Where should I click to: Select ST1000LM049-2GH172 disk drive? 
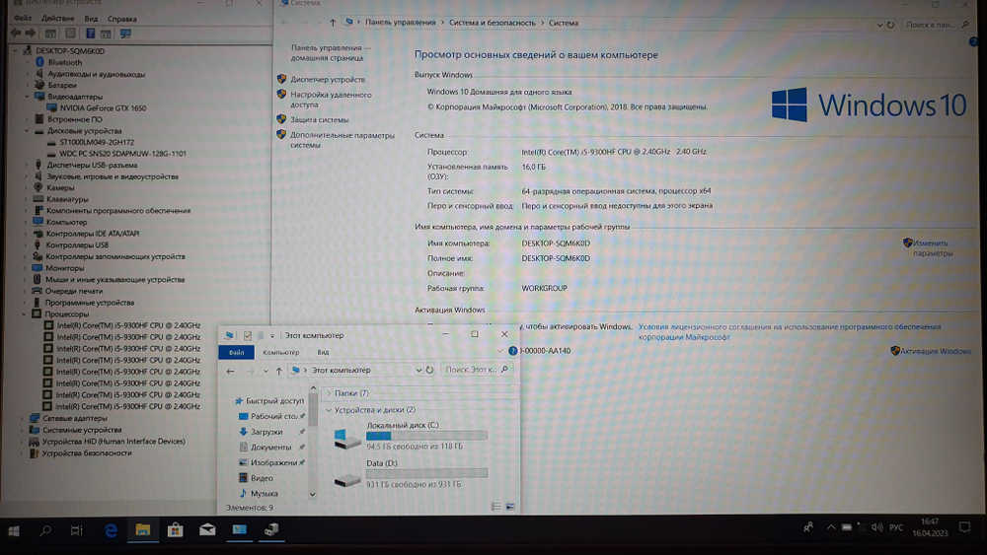pos(97,142)
